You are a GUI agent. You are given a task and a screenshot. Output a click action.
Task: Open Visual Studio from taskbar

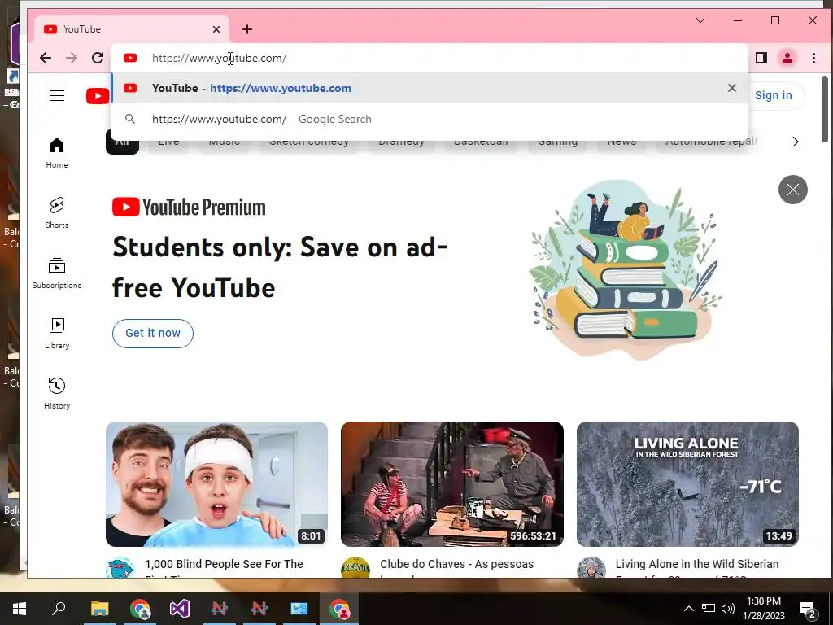pos(180,609)
